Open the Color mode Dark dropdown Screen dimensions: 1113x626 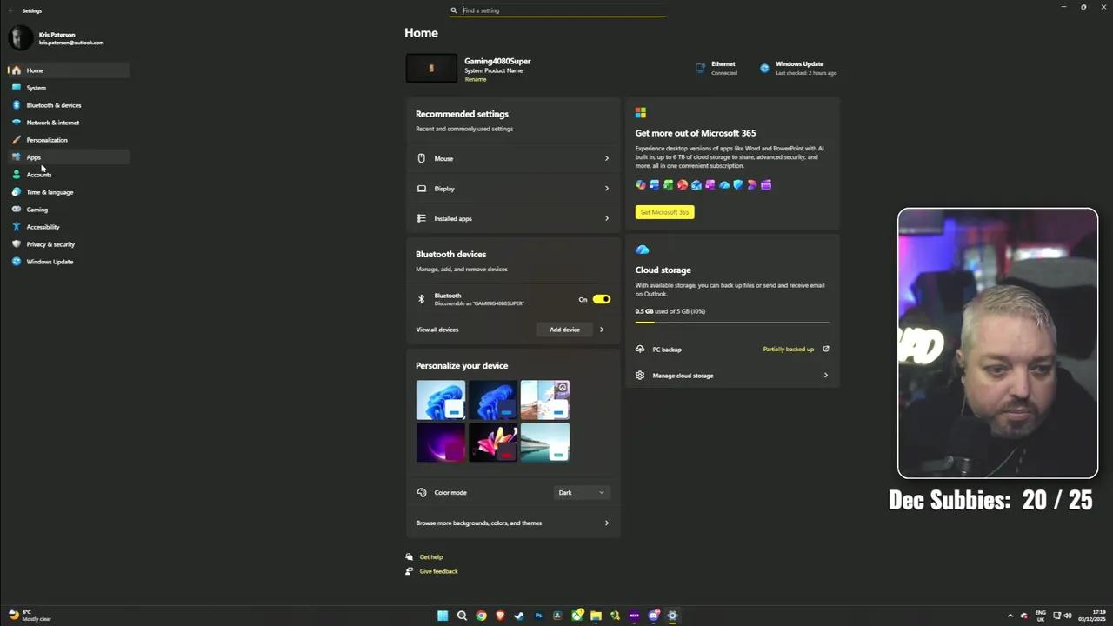pyautogui.click(x=582, y=493)
